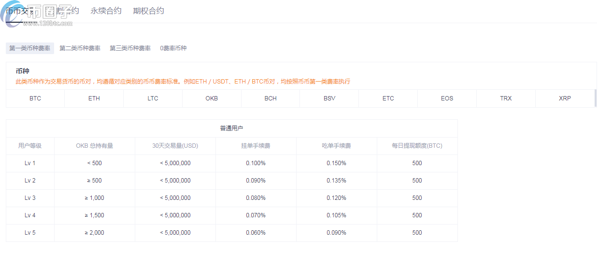
Task: Open the 0费率币种 category
Action: 173,48
